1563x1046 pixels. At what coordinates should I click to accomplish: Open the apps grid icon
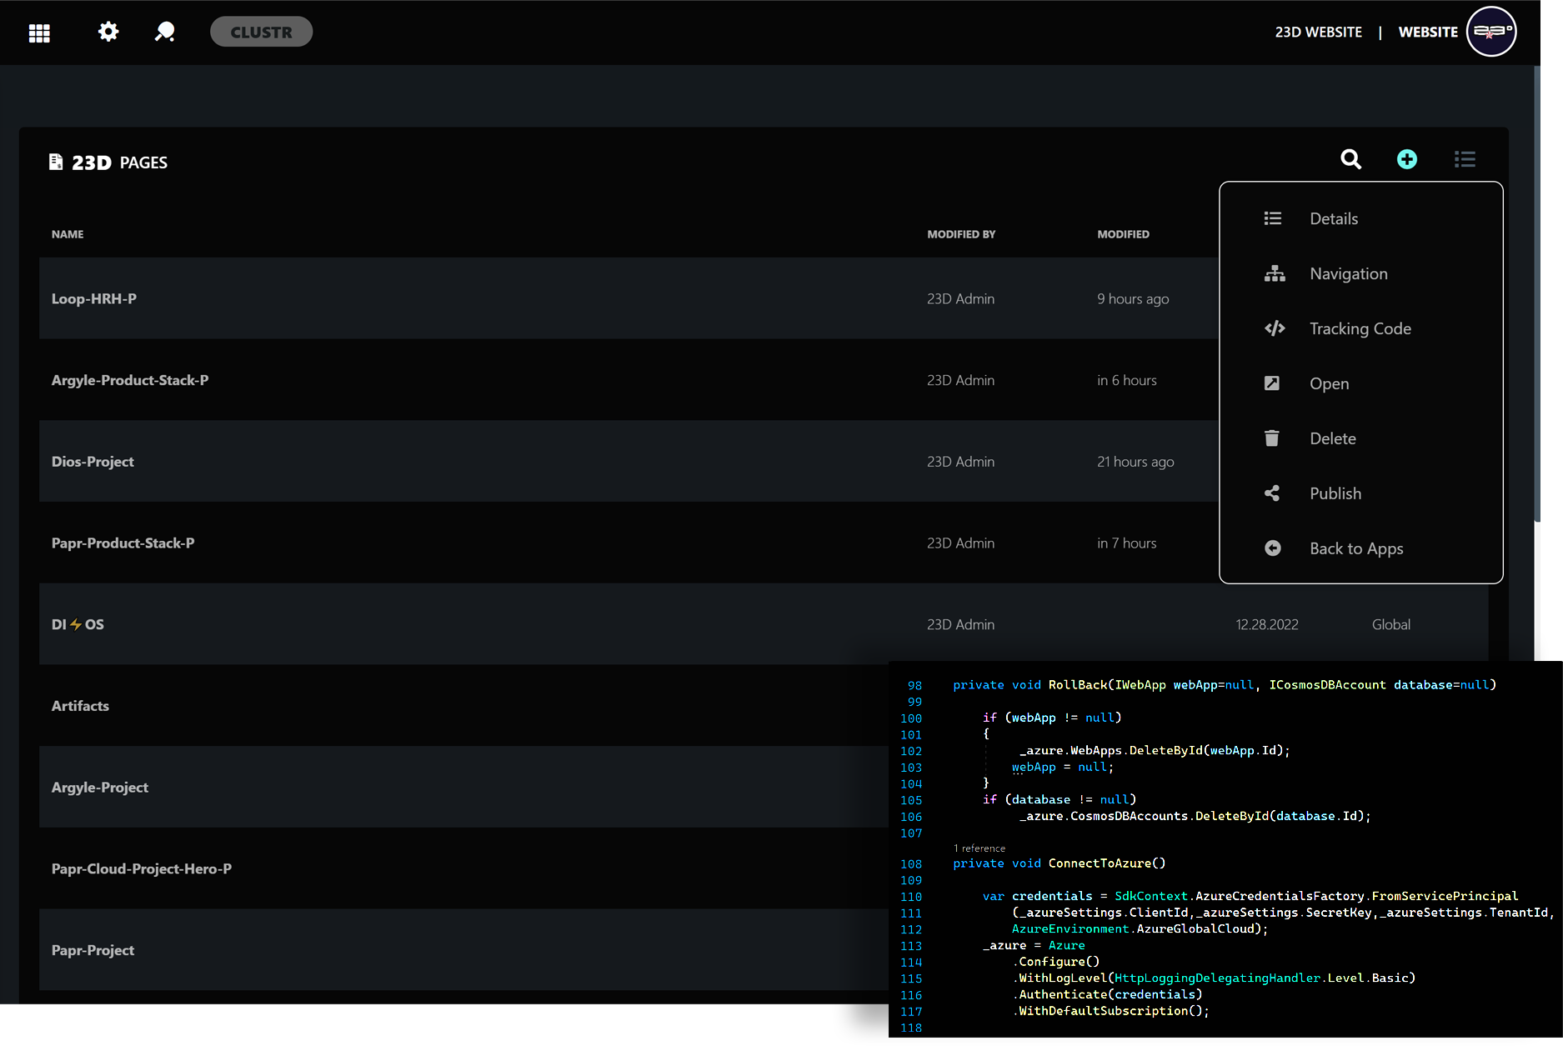click(x=39, y=33)
